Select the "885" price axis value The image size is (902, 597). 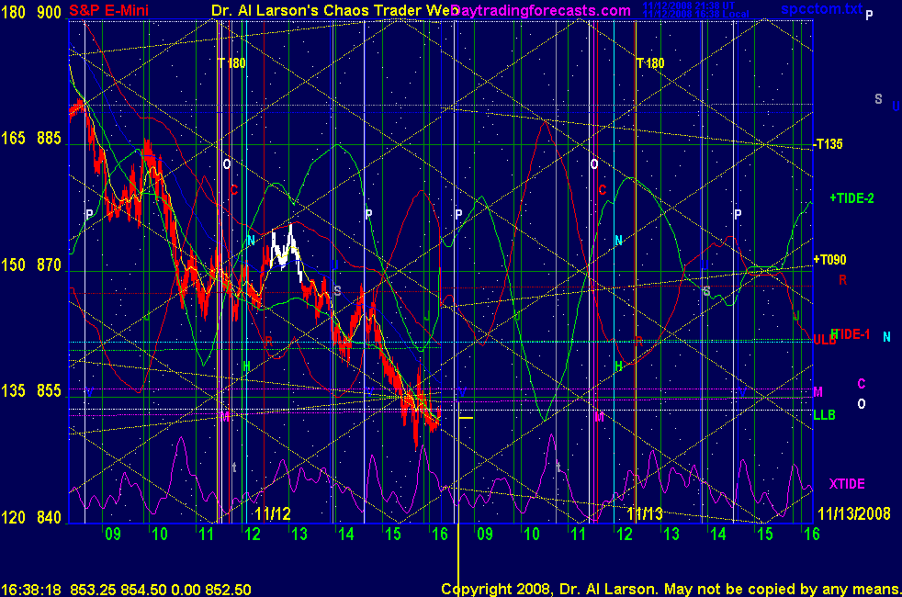[x=49, y=139]
